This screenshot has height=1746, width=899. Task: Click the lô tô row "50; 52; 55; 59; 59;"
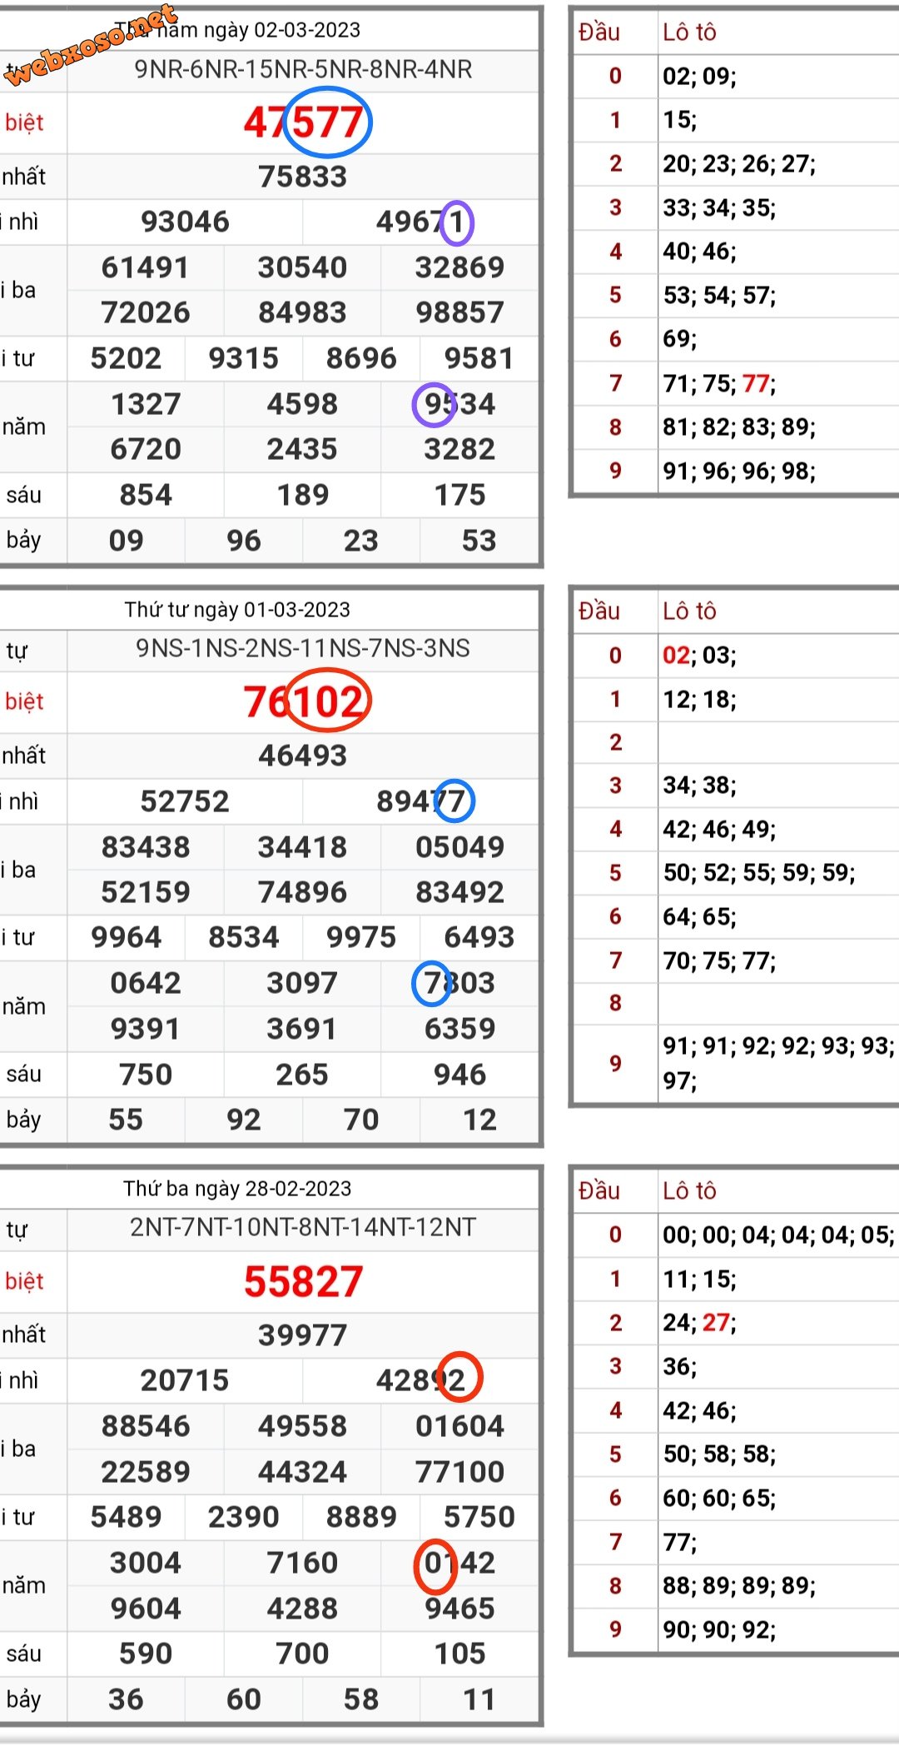(759, 873)
